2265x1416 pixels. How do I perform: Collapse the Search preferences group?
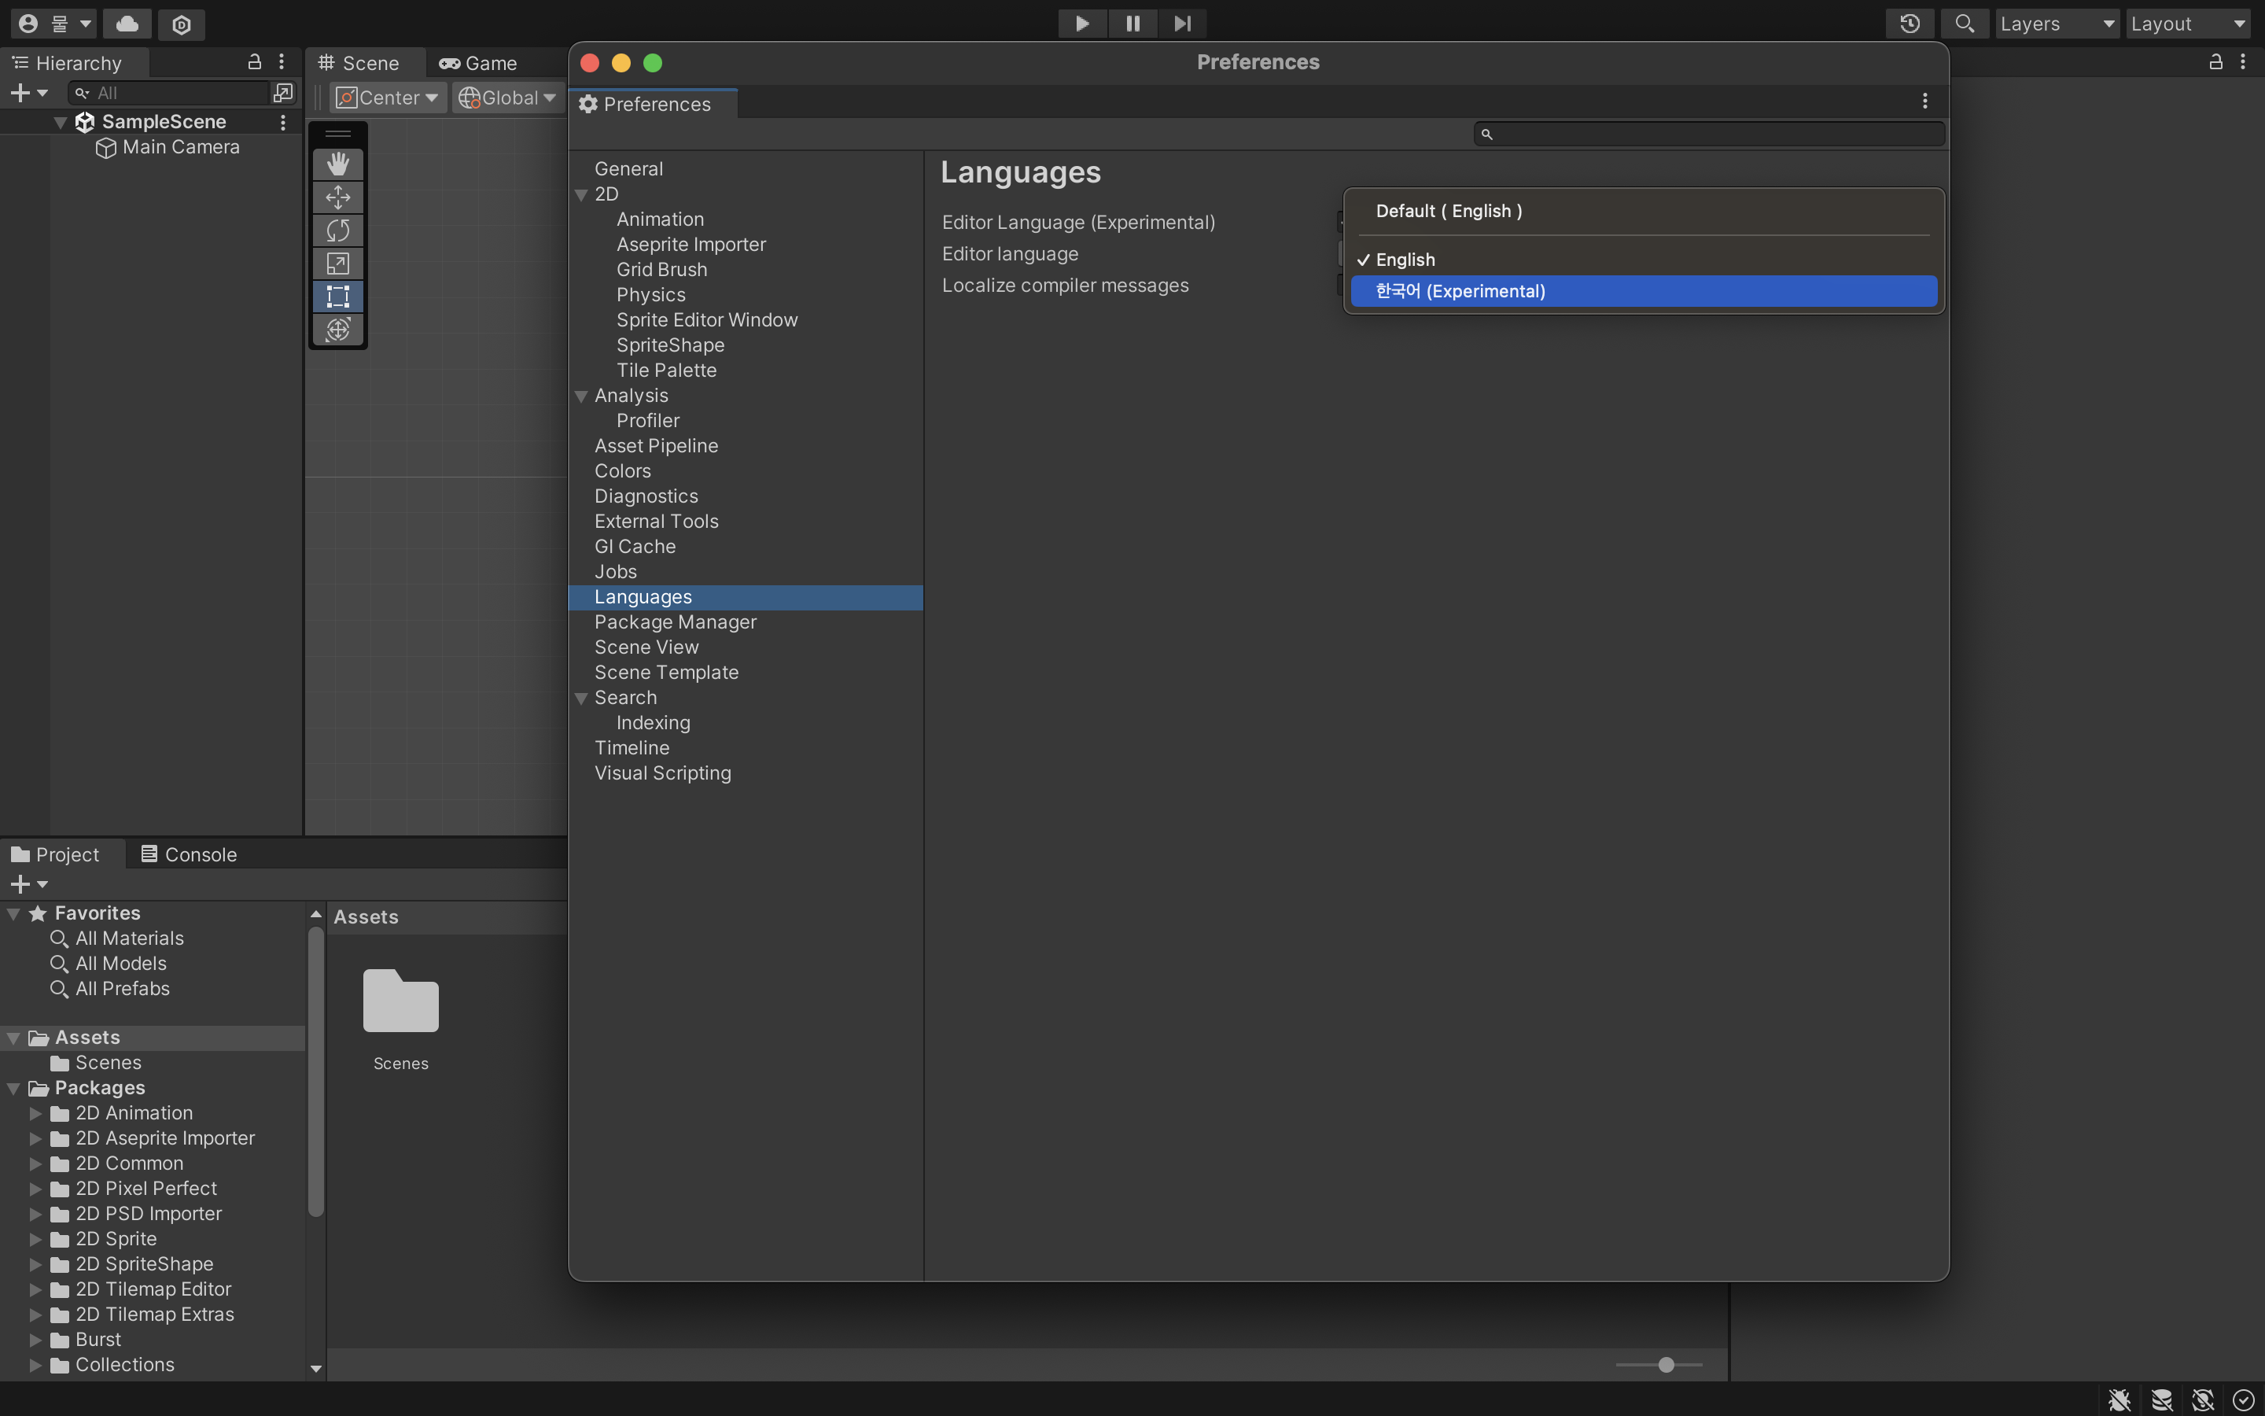pyautogui.click(x=581, y=699)
